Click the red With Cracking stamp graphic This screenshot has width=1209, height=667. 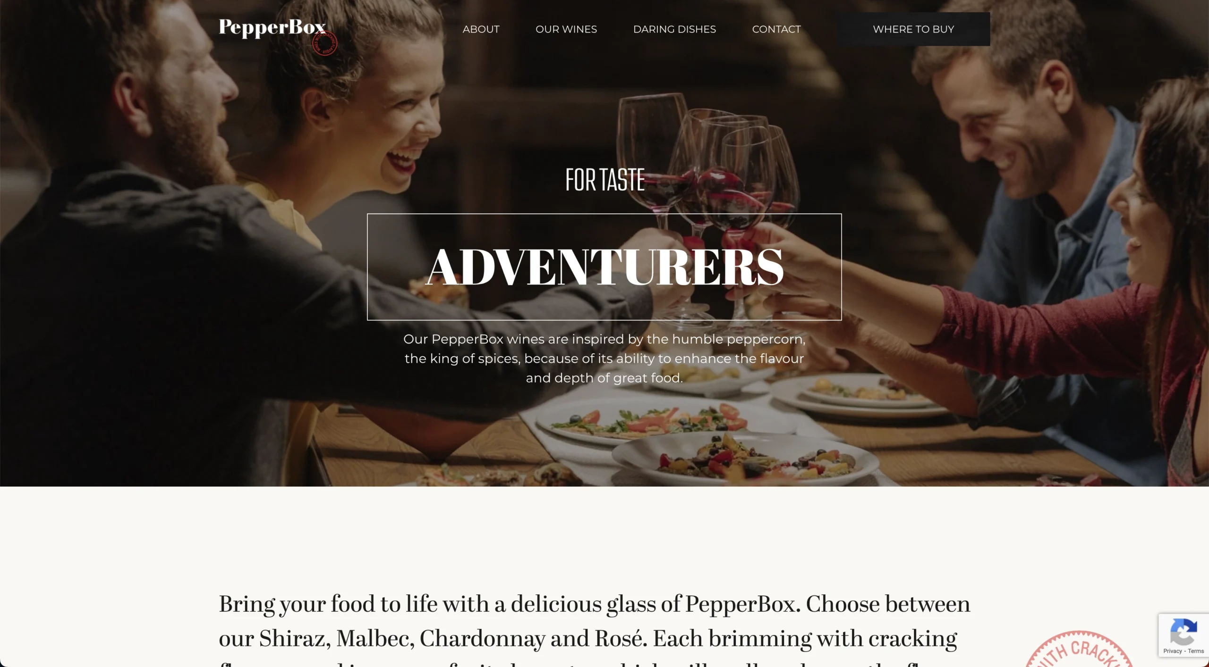click(x=1079, y=649)
